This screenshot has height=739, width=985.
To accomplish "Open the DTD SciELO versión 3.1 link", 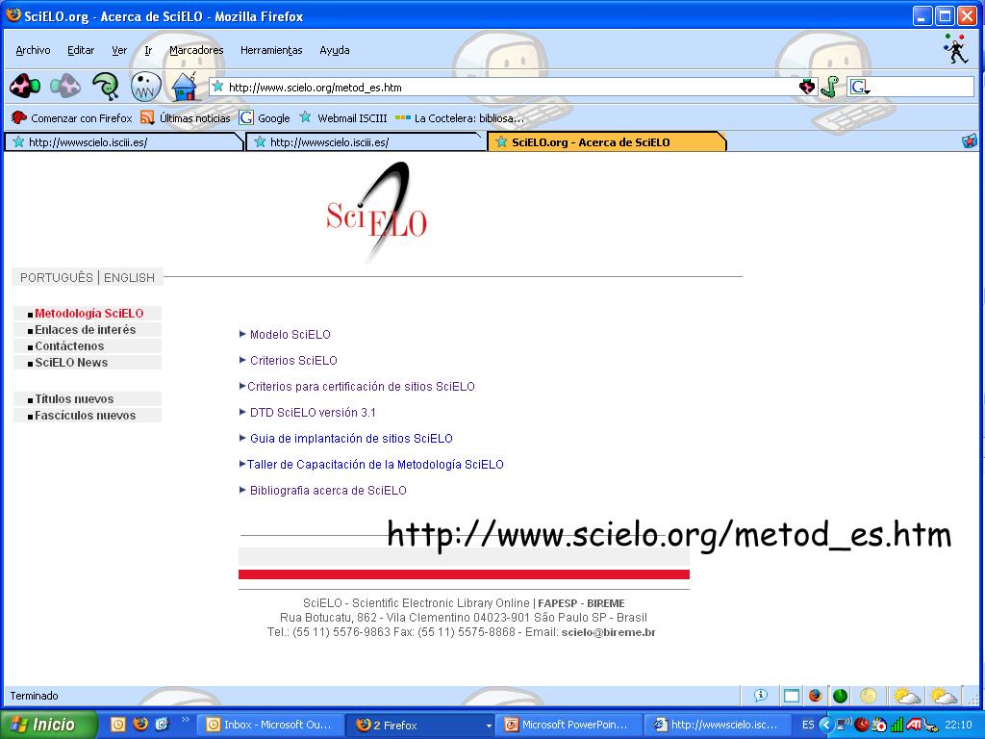I will click(313, 412).
